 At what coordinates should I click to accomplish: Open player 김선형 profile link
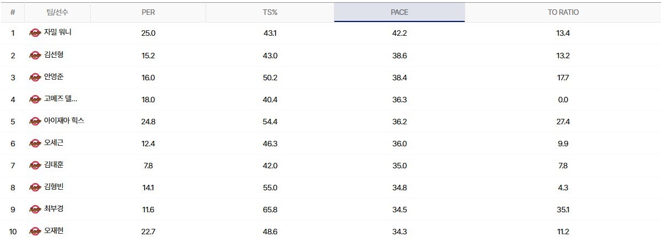54,54
